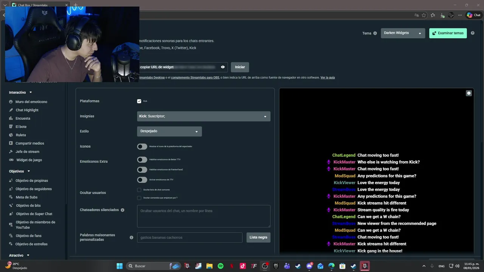Open Compartir medios widget
The width and height of the screenshot is (484, 272).
coord(29,143)
